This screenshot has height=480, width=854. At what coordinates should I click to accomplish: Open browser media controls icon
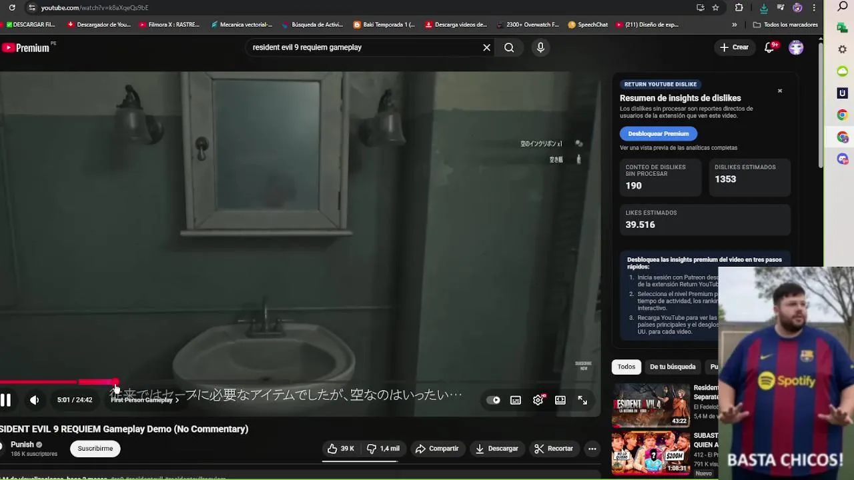point(781,7)
